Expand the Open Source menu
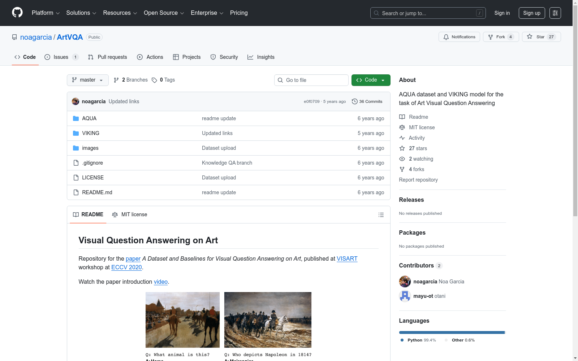Viewport: 578px width, 361px height. coord(164,13)
